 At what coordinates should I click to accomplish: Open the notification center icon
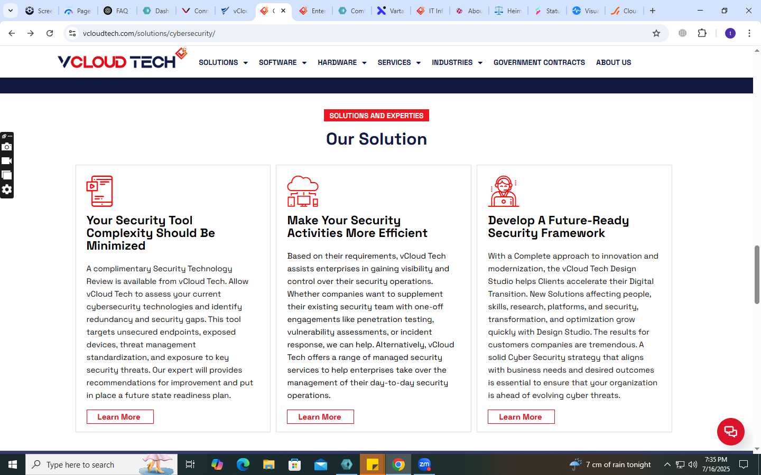point(744,464)
